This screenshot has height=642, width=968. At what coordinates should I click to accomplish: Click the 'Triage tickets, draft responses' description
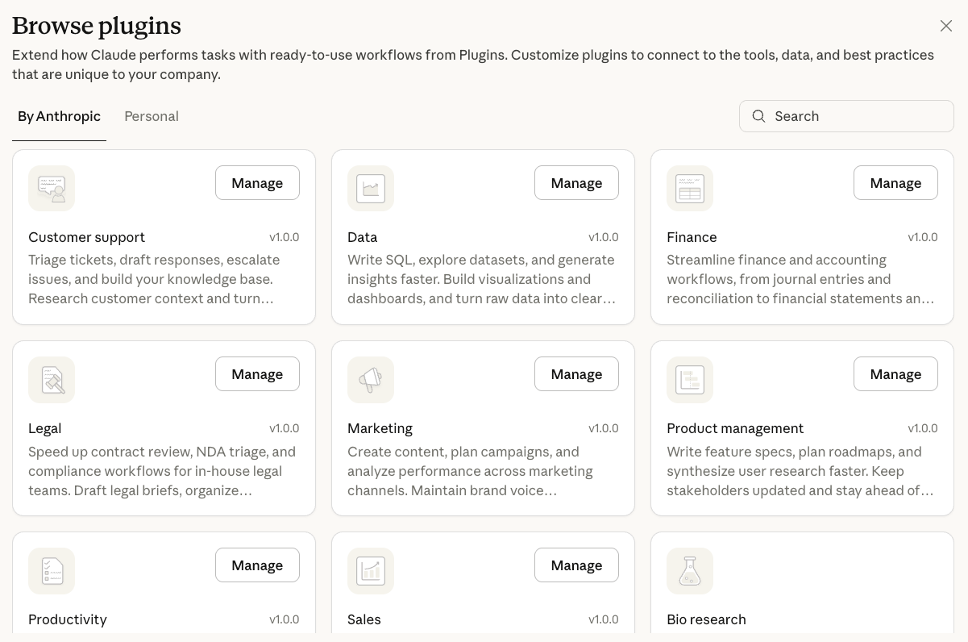pyautogui.click(x=154, y=279)
